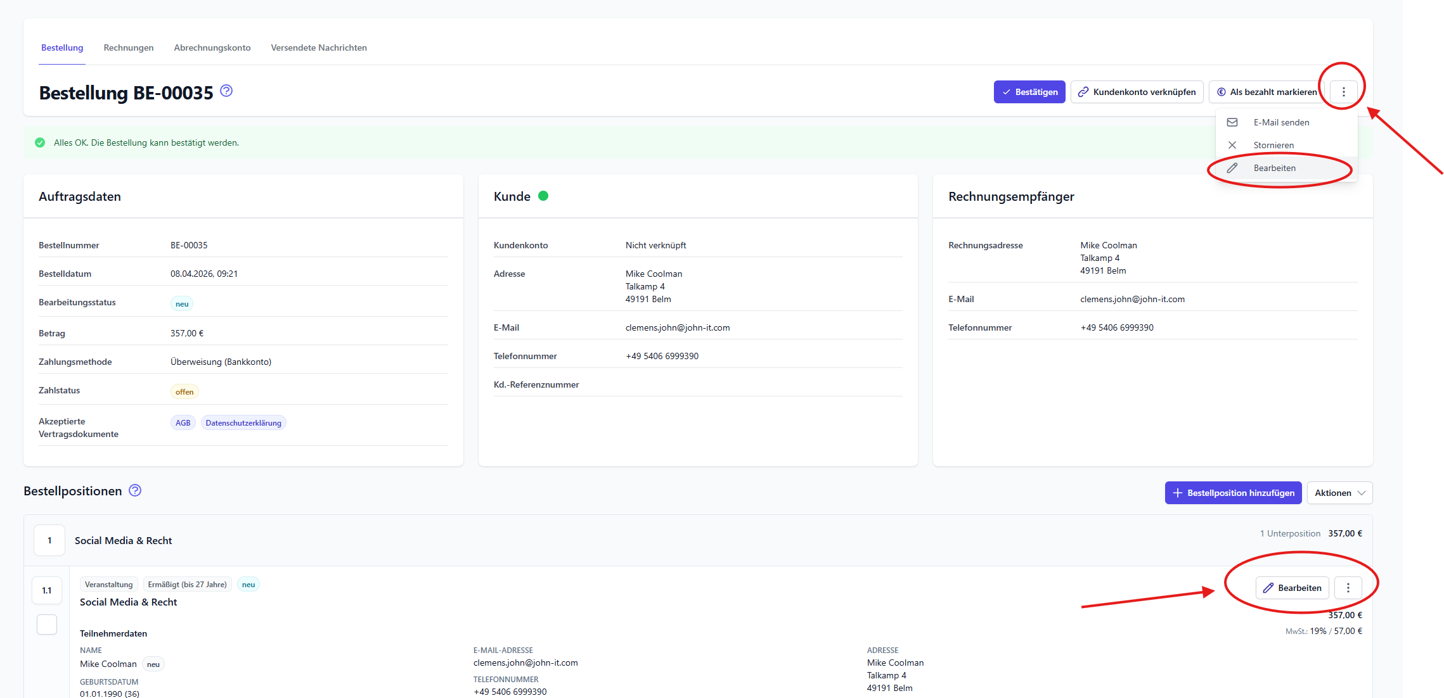This screenshot has width=1444, height=698.
Task: Open the Datenschutzerklärung badge
Action: coord(243,422)
